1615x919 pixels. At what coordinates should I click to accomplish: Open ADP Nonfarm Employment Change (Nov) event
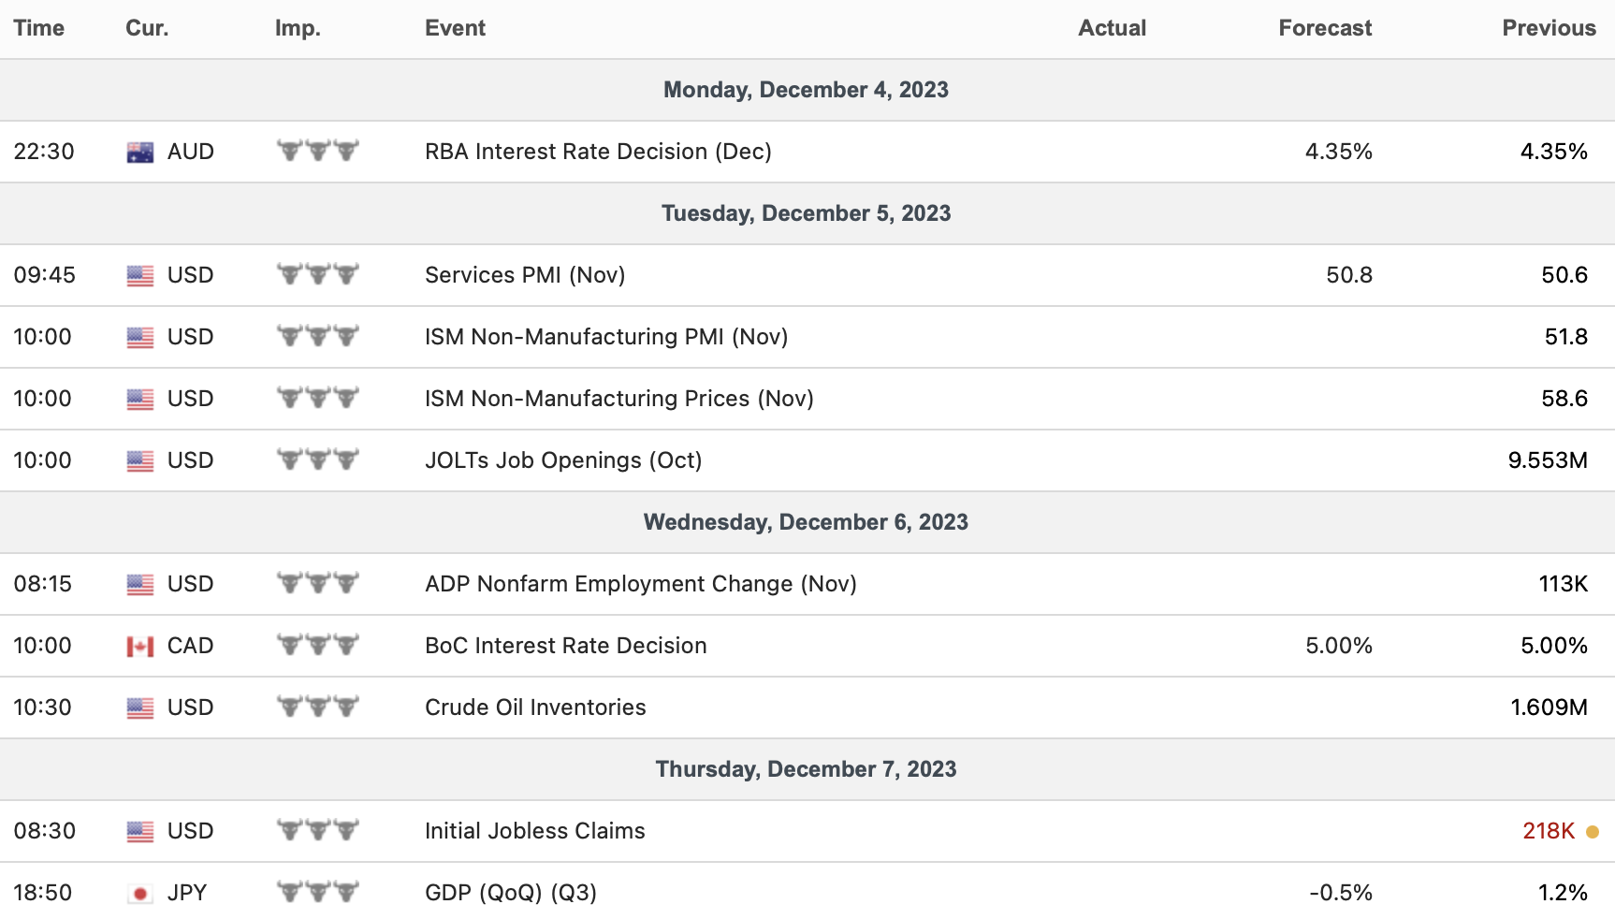[641, 584]
